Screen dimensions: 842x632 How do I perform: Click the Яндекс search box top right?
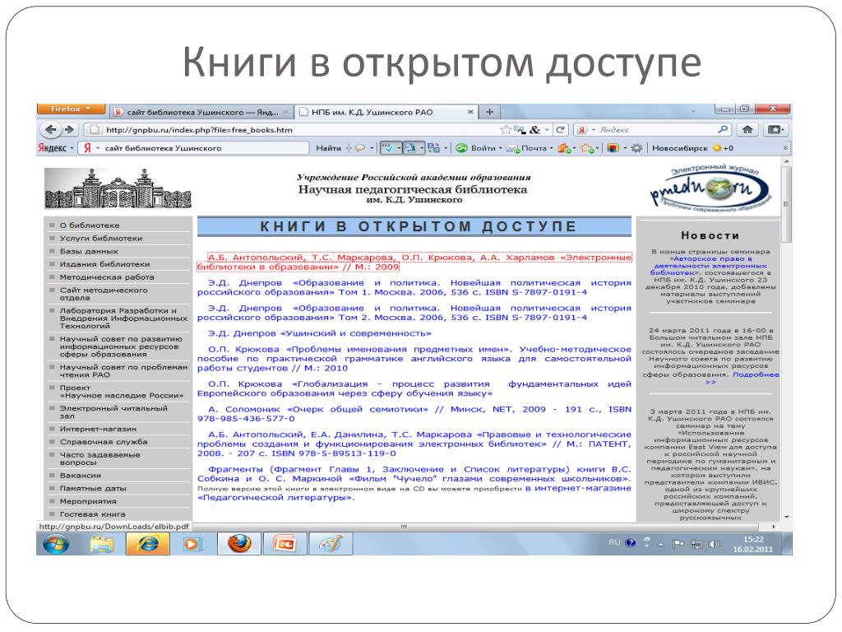click(652, 129)
